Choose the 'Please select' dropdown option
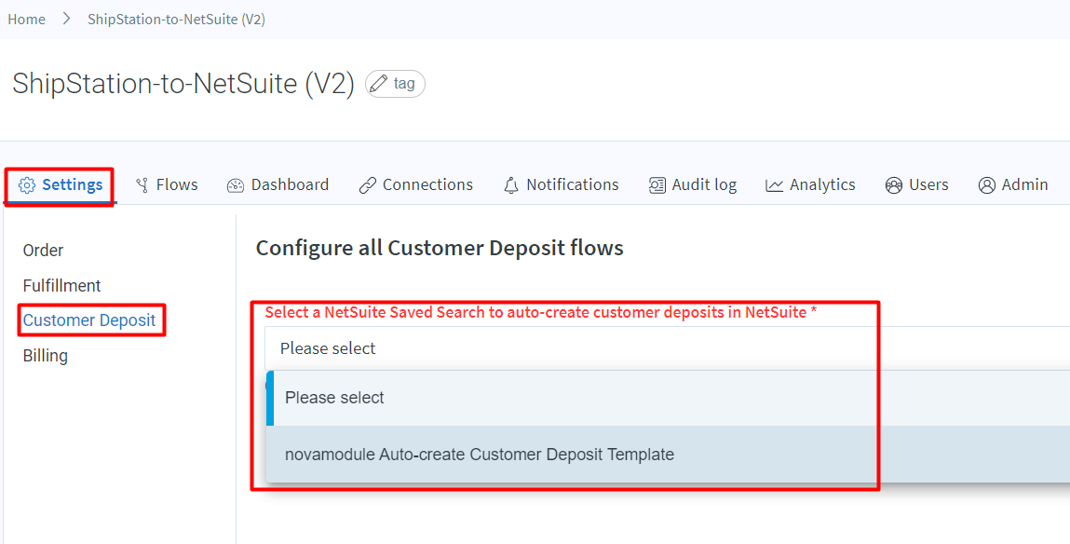 pyautogui.click(x=668, y=397)
